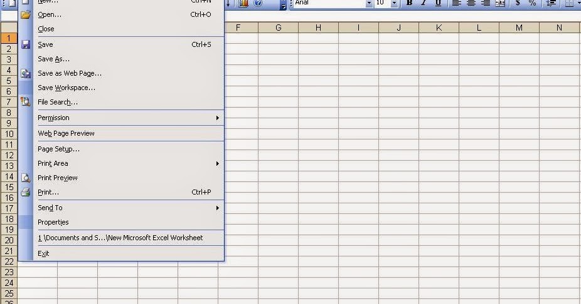Apply Percent Style icon
Screen dimensions: 581x304
coord(533,3)
